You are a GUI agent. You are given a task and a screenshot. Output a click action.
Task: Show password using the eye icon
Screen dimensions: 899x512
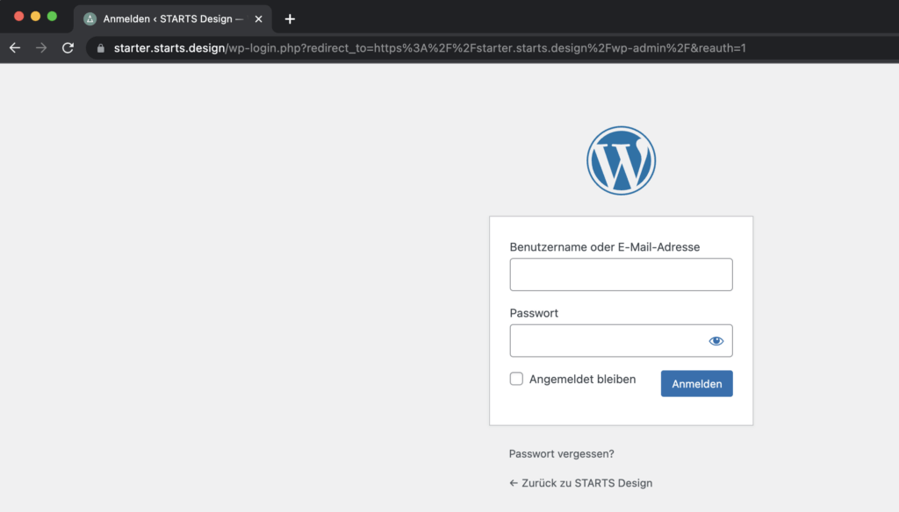[x=716, y=341]
